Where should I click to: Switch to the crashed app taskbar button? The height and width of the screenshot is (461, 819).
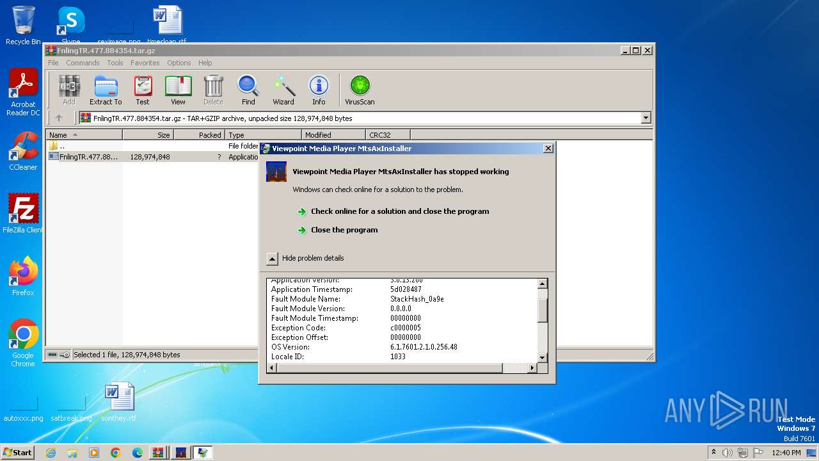tap(180, 453)
